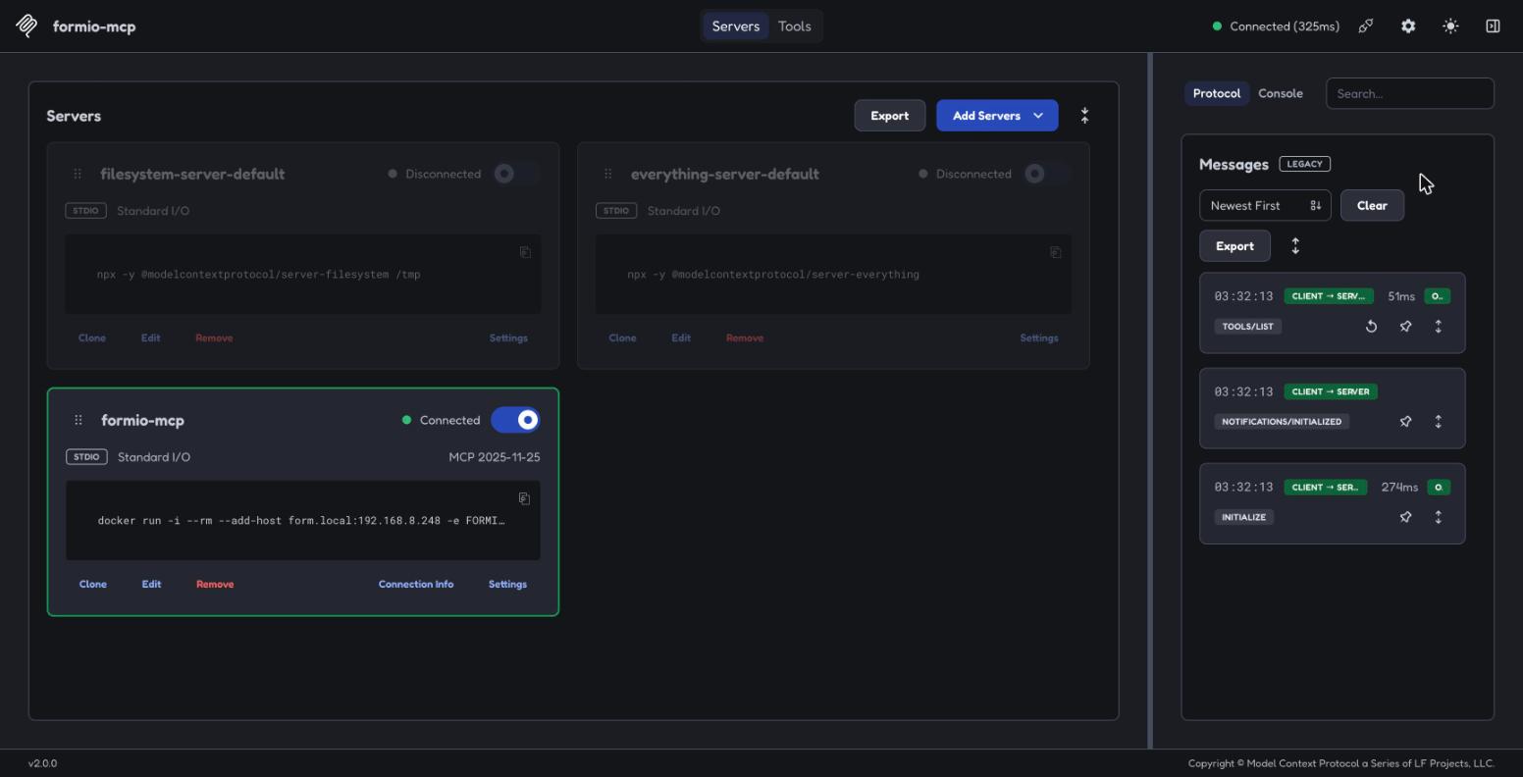Select the Protocol tab
The height and width of the screenshot is (777, 1523).
1217,93
